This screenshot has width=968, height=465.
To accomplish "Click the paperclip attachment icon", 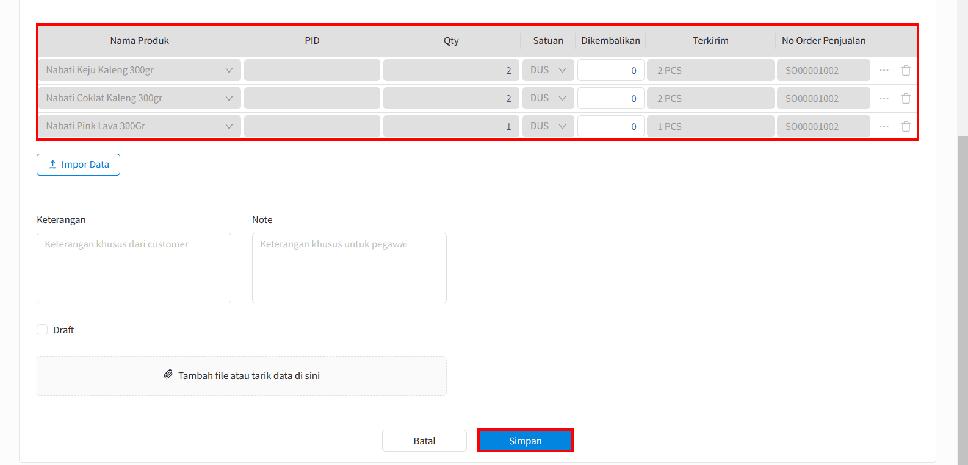I will [x=168, y=375].
